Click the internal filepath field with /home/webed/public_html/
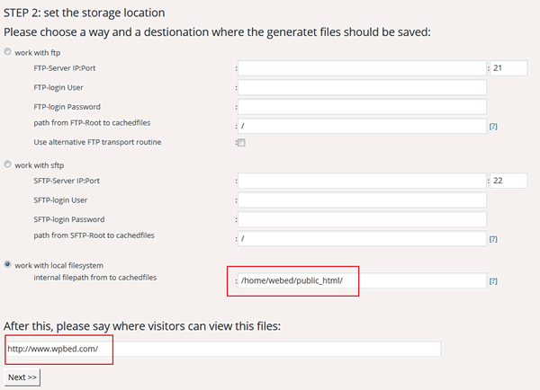The height and width of the screenshot is (390, 540). pos(363,281)
